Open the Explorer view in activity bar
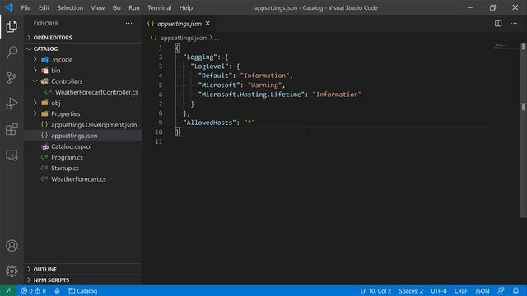This screenshot has height=296, width=527. 12,26
